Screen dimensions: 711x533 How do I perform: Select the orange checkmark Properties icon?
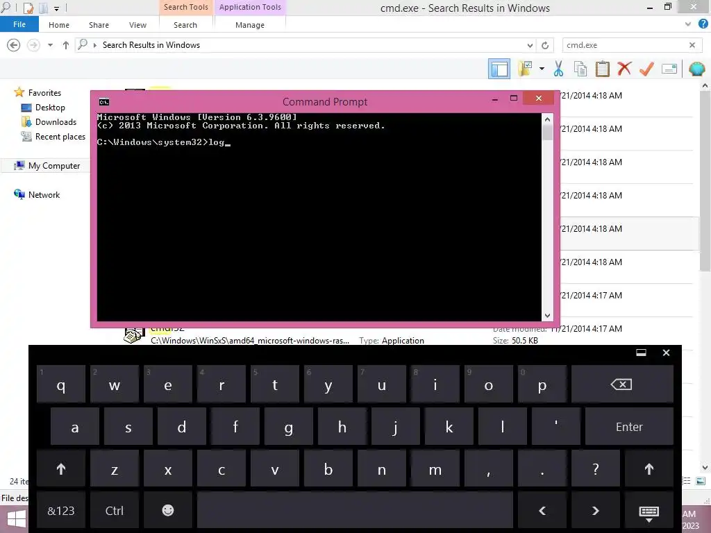click(646, 69)
